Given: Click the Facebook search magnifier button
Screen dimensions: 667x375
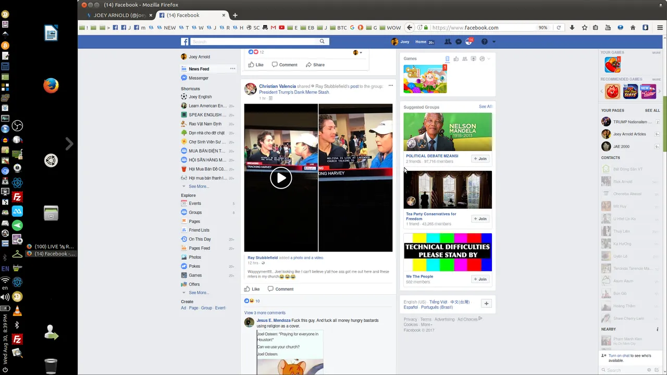Looking at the screenshot, I should (x=322, y=42).
